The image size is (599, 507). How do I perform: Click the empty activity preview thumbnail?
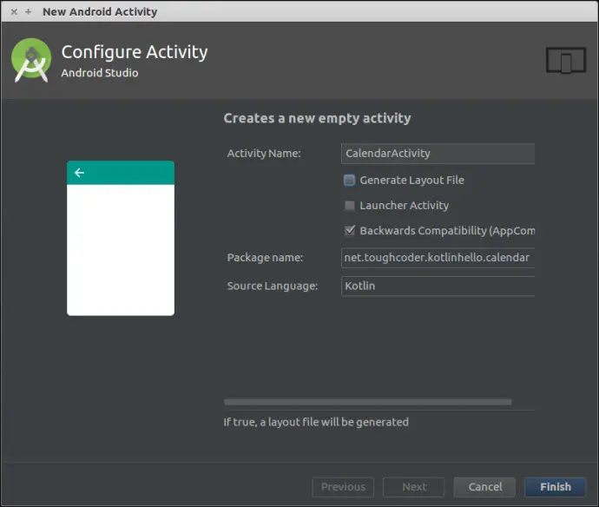point(121,239)
